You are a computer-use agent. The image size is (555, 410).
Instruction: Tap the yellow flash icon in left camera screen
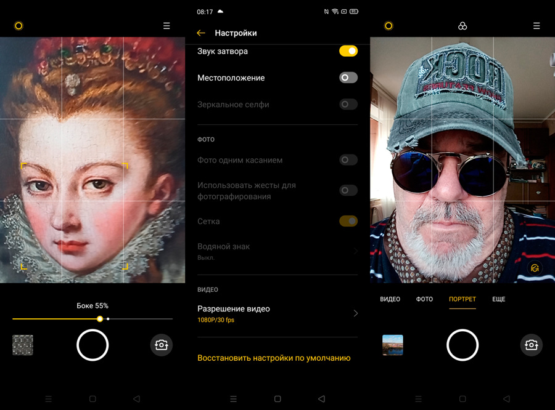[x=18, y=26]
